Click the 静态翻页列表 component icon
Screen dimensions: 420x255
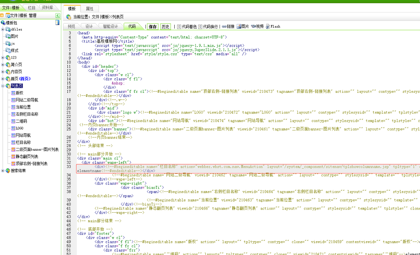pyautogui.click(x=13, y=157)
